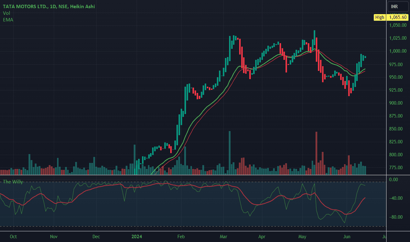Click the High 1,065.60 price label

coord(391,17)
